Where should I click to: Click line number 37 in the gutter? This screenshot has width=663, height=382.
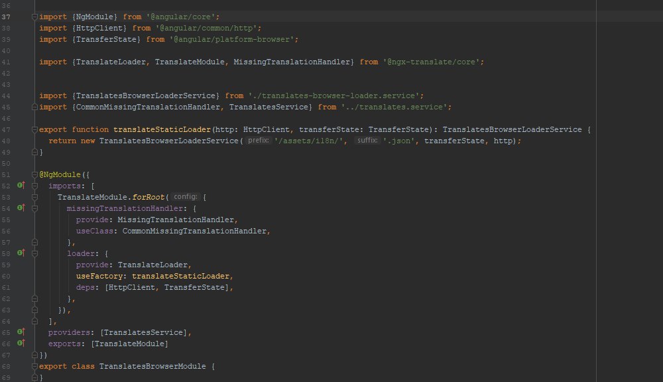[7, 17]
